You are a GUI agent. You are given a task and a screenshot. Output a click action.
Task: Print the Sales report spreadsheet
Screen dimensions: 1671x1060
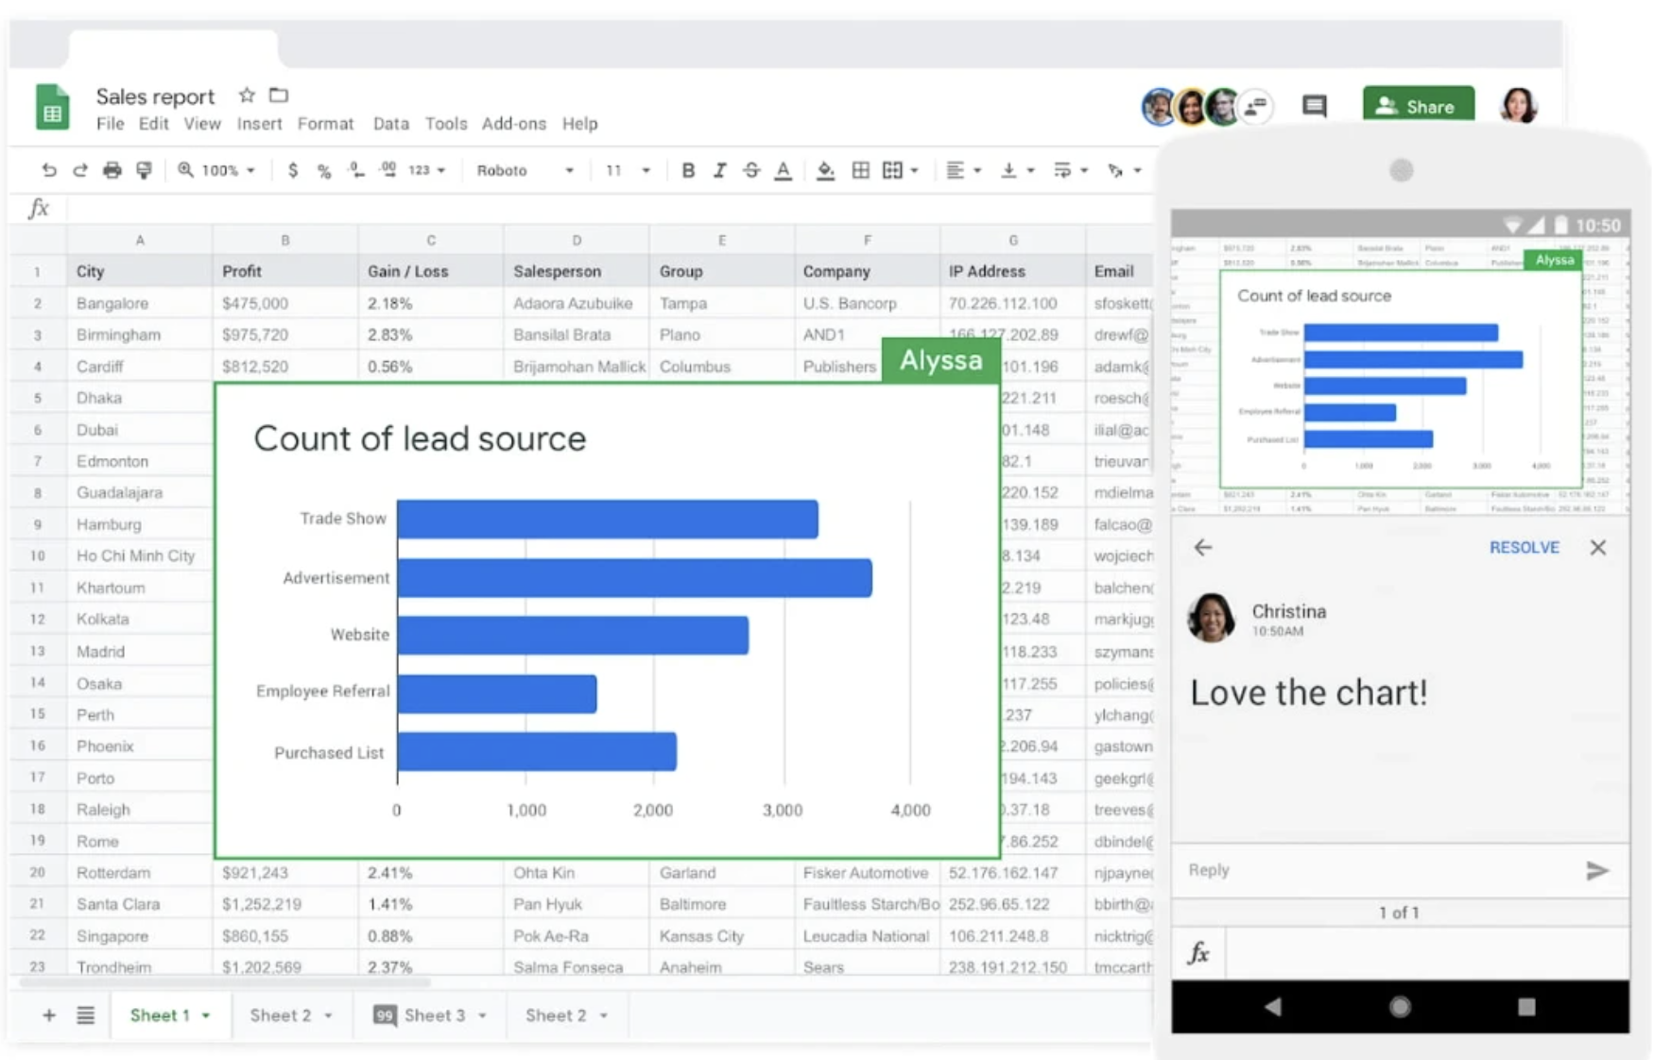[x=112, y=170]
